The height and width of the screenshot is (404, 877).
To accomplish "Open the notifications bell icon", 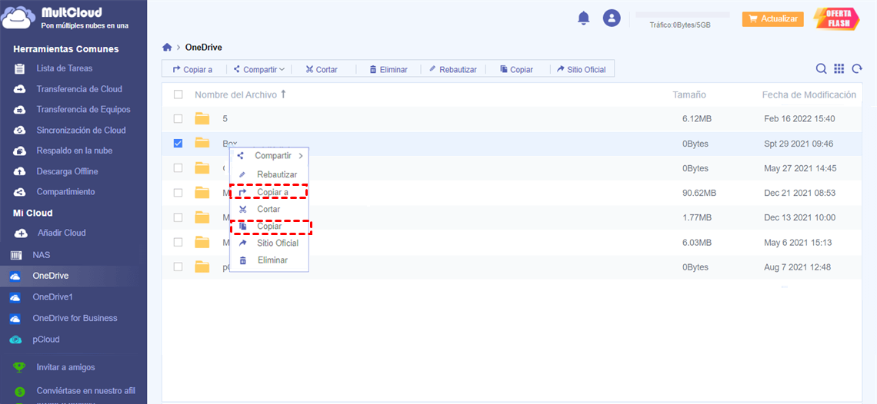I will [583, 18].
